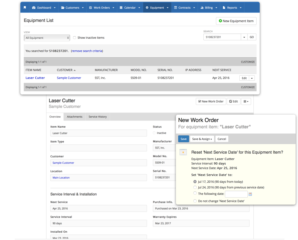This screenshot has height=240, width=298.
Task: Click the Service Interval 90 days field
Action: click(x=99, y=223)
